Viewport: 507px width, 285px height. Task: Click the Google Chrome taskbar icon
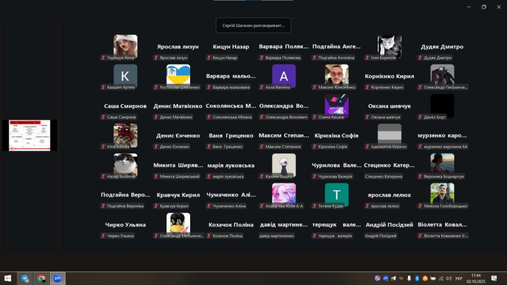click(41, 279)
